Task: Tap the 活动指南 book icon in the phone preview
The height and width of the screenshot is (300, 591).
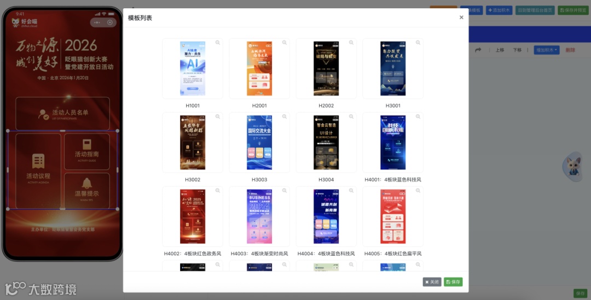Action: coord(86,145)
